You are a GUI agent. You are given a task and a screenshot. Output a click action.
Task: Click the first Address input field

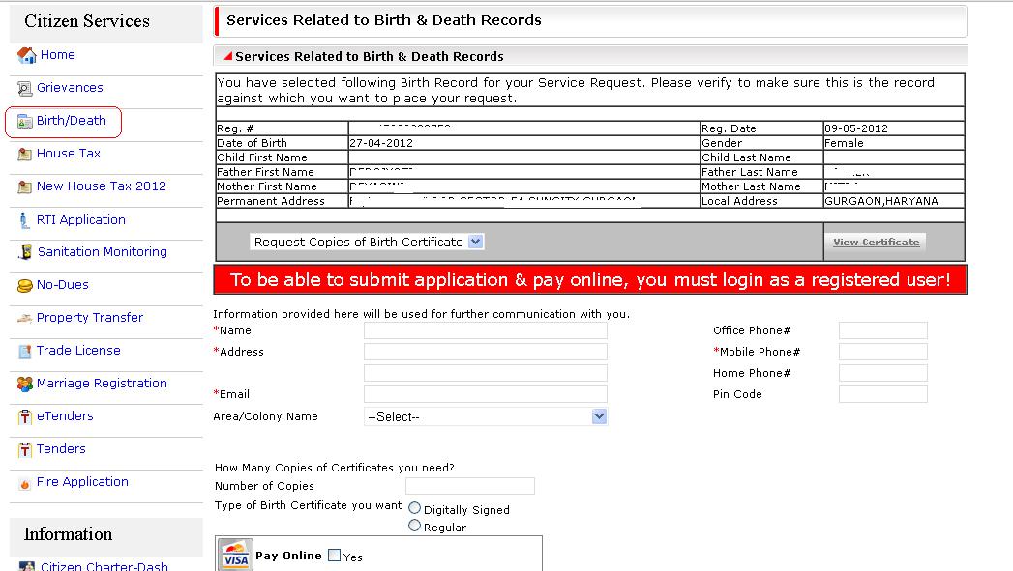[x=485, y=353]
